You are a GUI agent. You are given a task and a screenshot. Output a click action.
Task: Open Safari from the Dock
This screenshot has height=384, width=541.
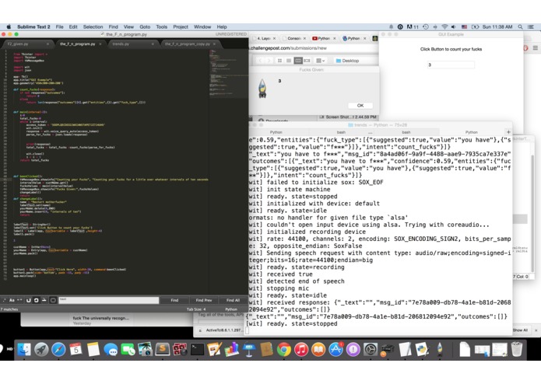tap(58, 350)
